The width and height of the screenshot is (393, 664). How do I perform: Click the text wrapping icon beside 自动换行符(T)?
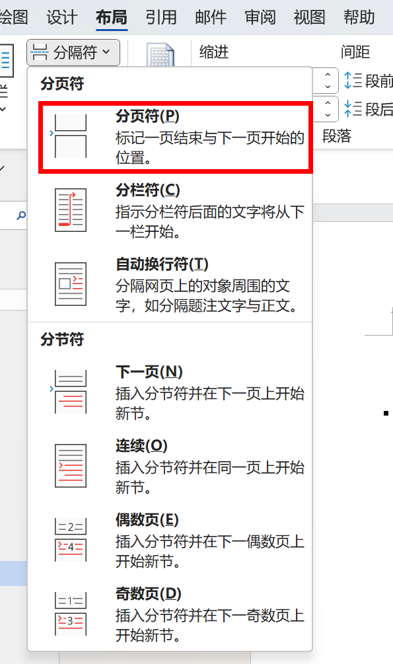click(x=70, y=283)
